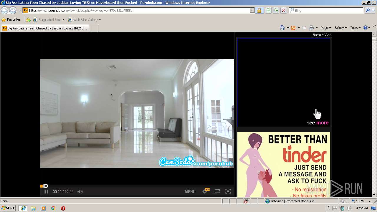
Task: Refresh the page with the Refresh icon
Action: (x=276, y=10)
